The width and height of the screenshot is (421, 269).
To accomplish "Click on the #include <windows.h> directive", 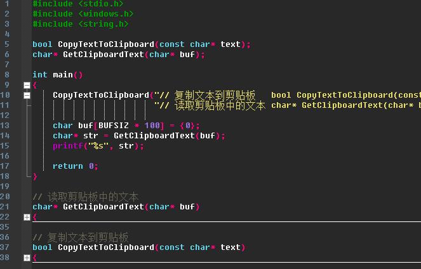I will point(83,14).
